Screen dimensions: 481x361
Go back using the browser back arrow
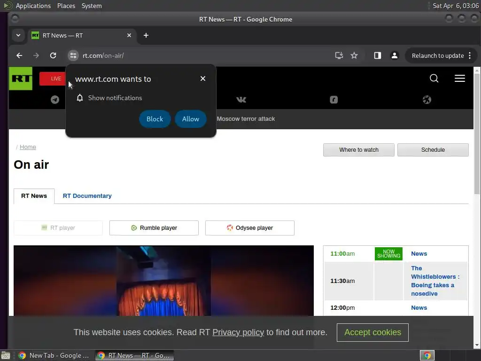tap(19, 55)
